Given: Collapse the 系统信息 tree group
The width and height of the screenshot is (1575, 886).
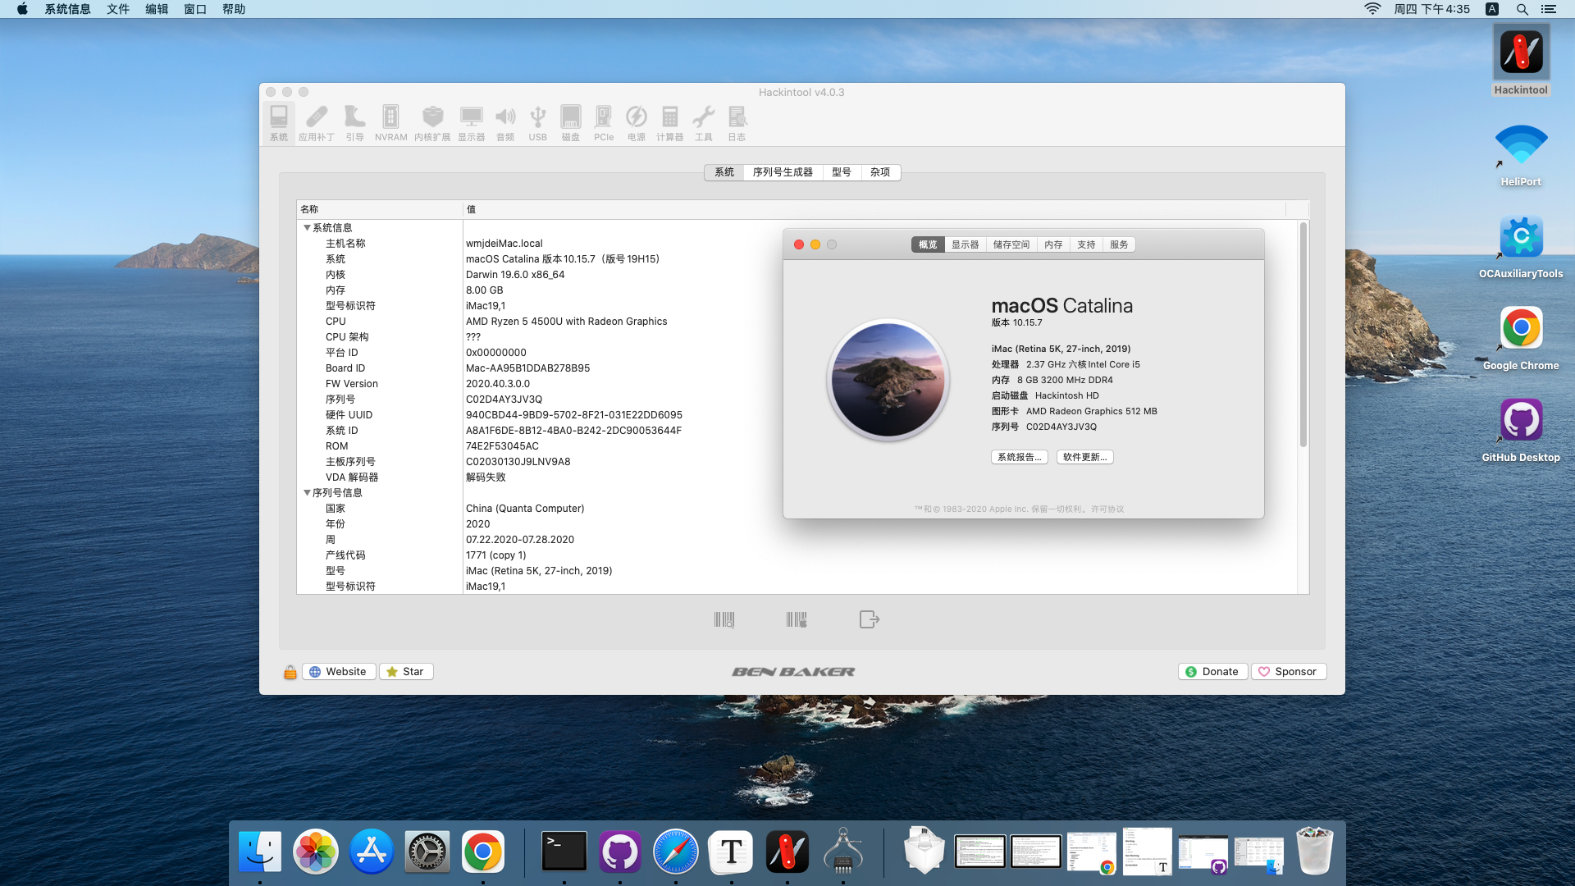Looking at the screenshot, I should (307, 228).
